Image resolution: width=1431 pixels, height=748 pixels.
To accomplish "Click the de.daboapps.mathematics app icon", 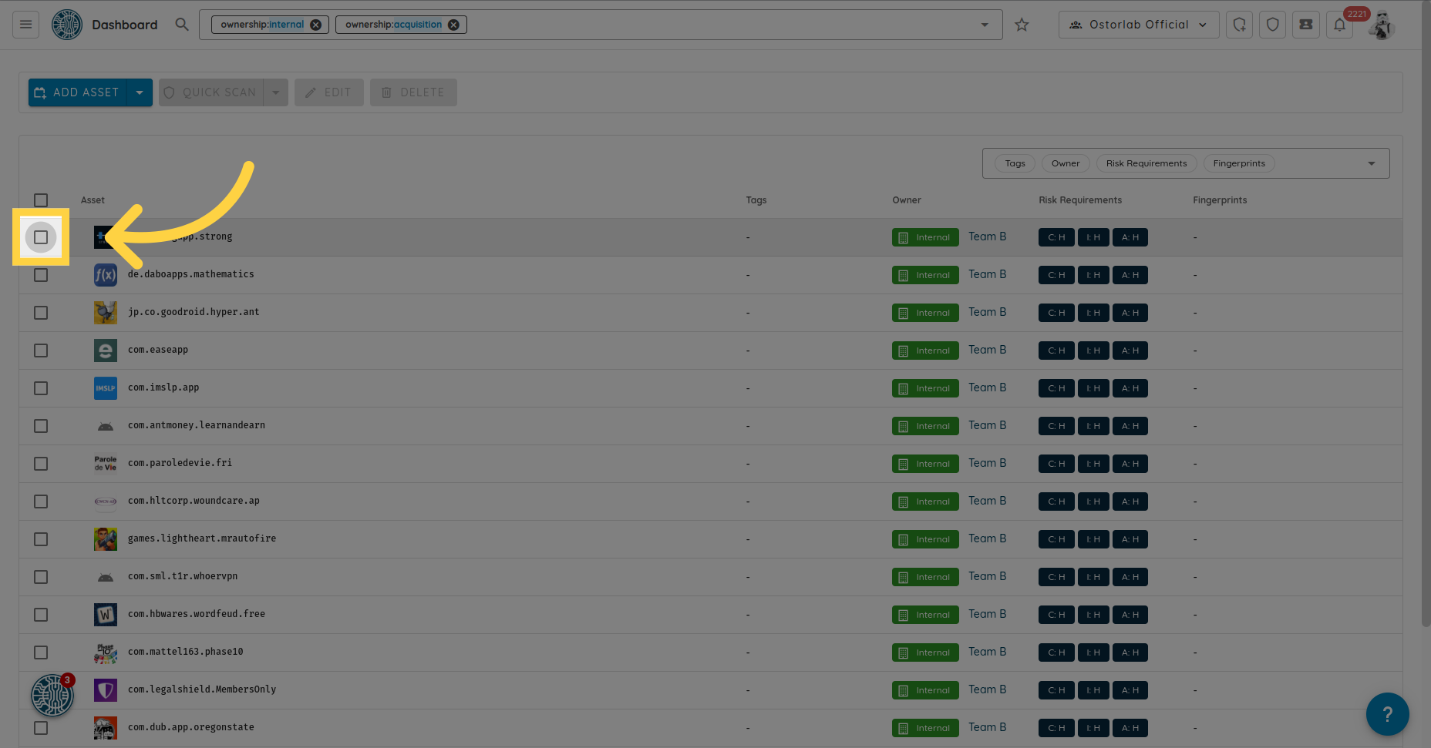I will pos(106,275).
